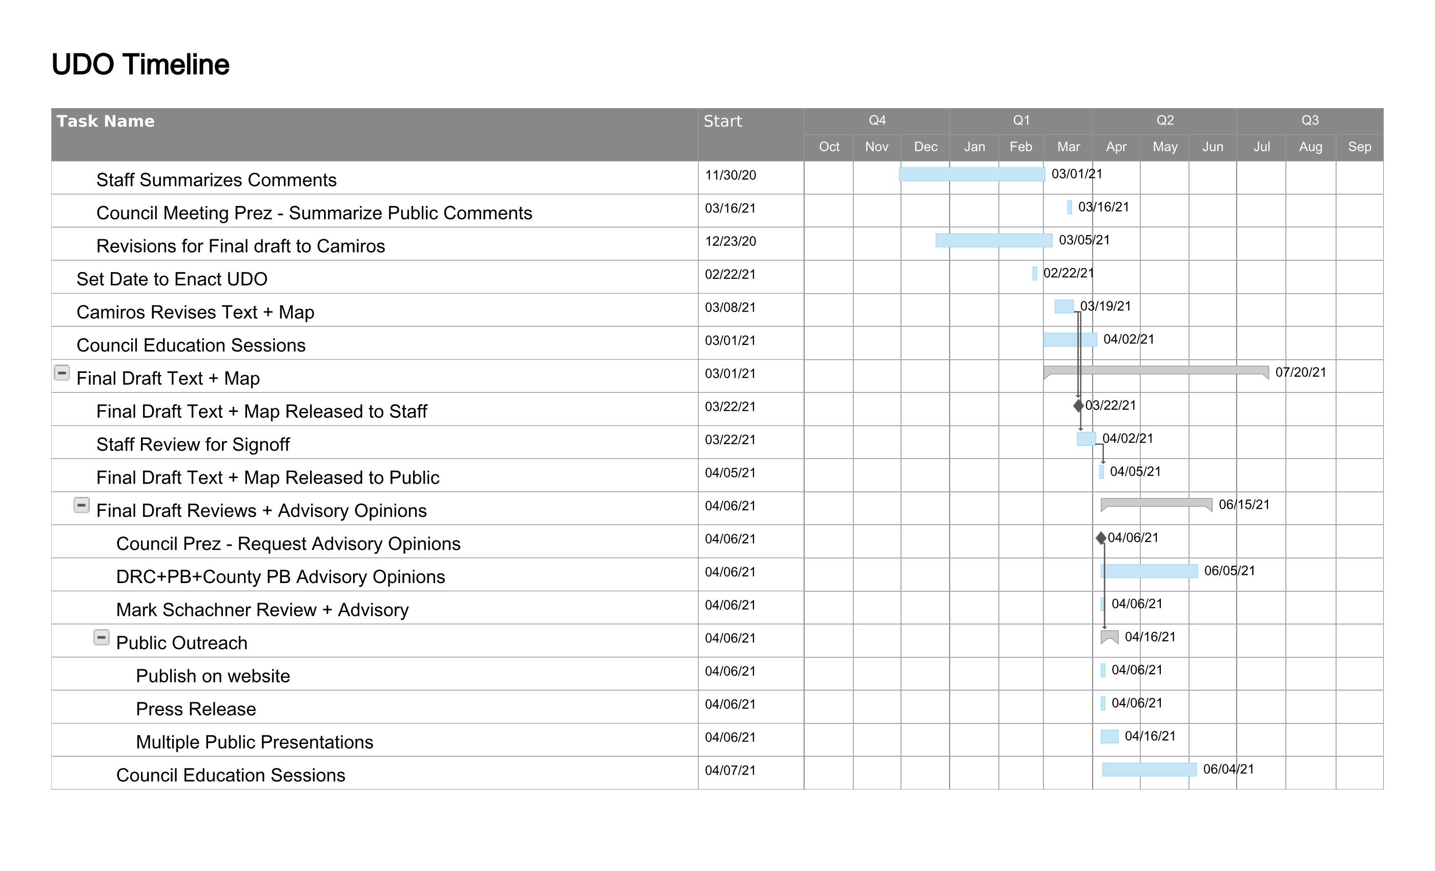
Task: Click the 11/30/20 start date cell
Action: click(x=730, y=175)
